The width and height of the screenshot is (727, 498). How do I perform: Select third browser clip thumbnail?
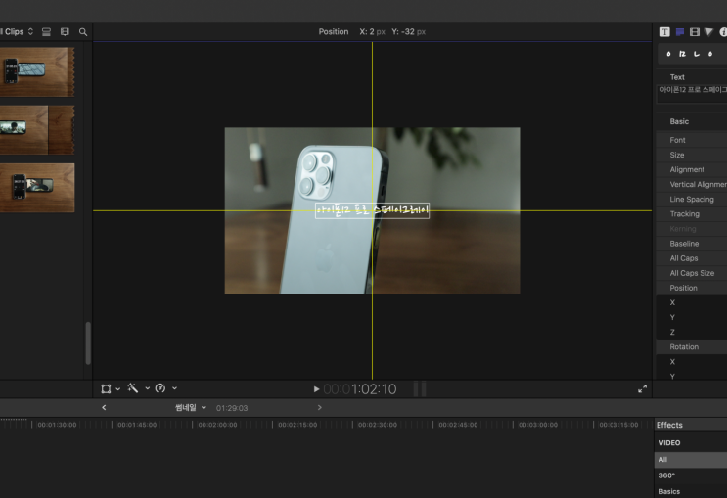37,188
